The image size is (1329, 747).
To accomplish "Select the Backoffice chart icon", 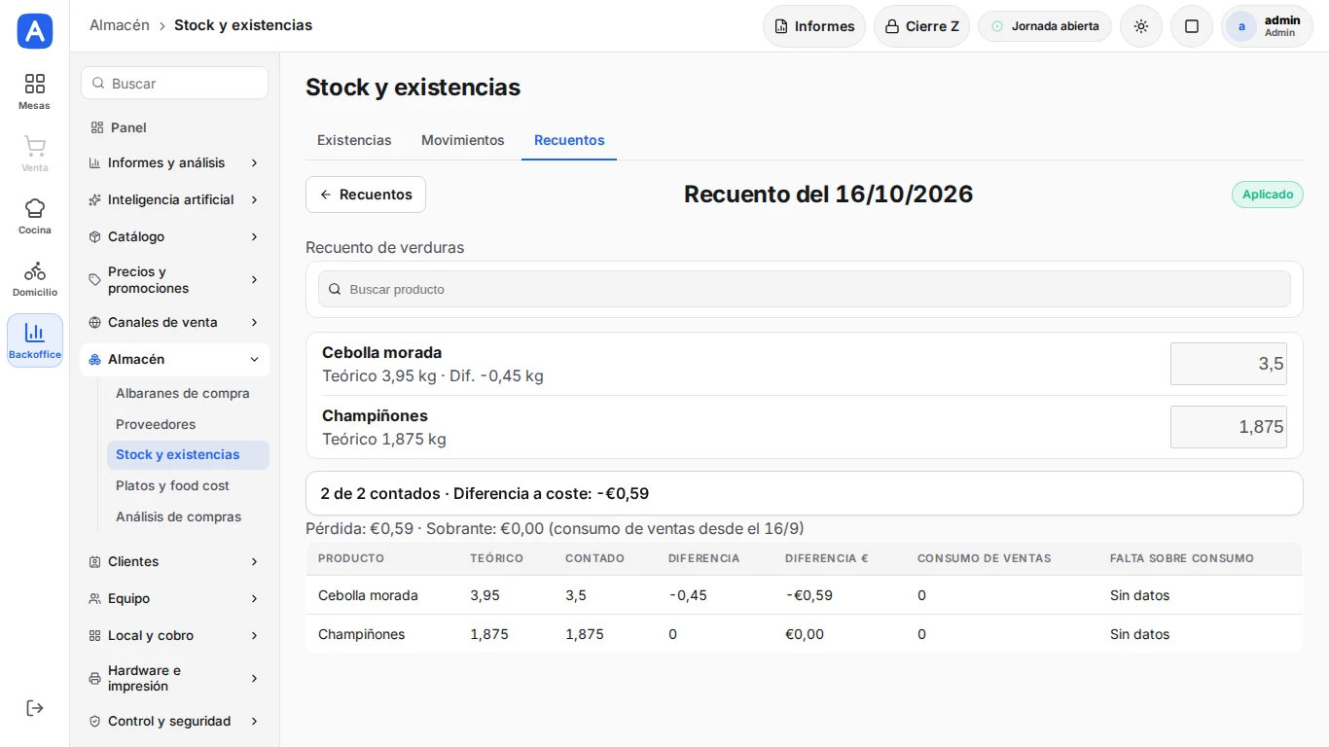I will [35, 340].
